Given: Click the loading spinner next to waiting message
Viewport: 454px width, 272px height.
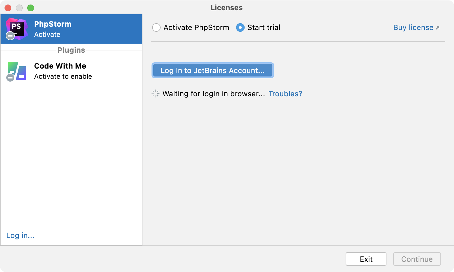Looking at the screenshot, I should 155,93.
